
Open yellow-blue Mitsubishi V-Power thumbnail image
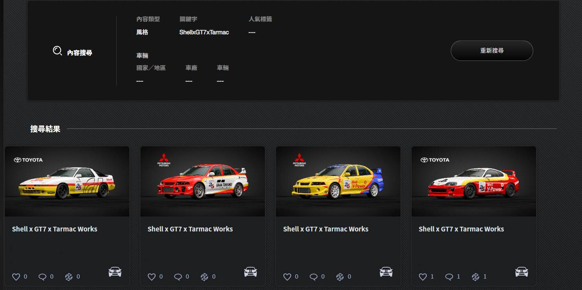(x=338, y=182)
